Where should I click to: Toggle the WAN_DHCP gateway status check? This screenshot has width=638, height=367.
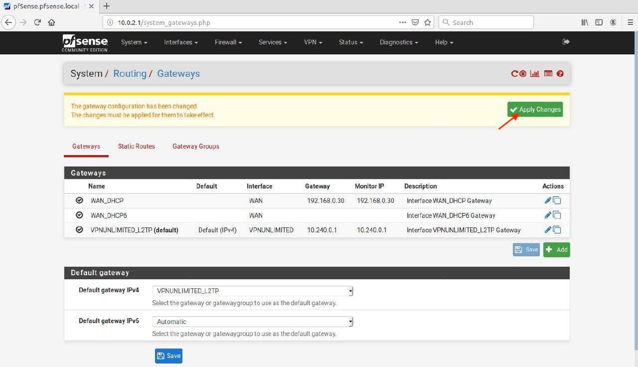point(79,200)
